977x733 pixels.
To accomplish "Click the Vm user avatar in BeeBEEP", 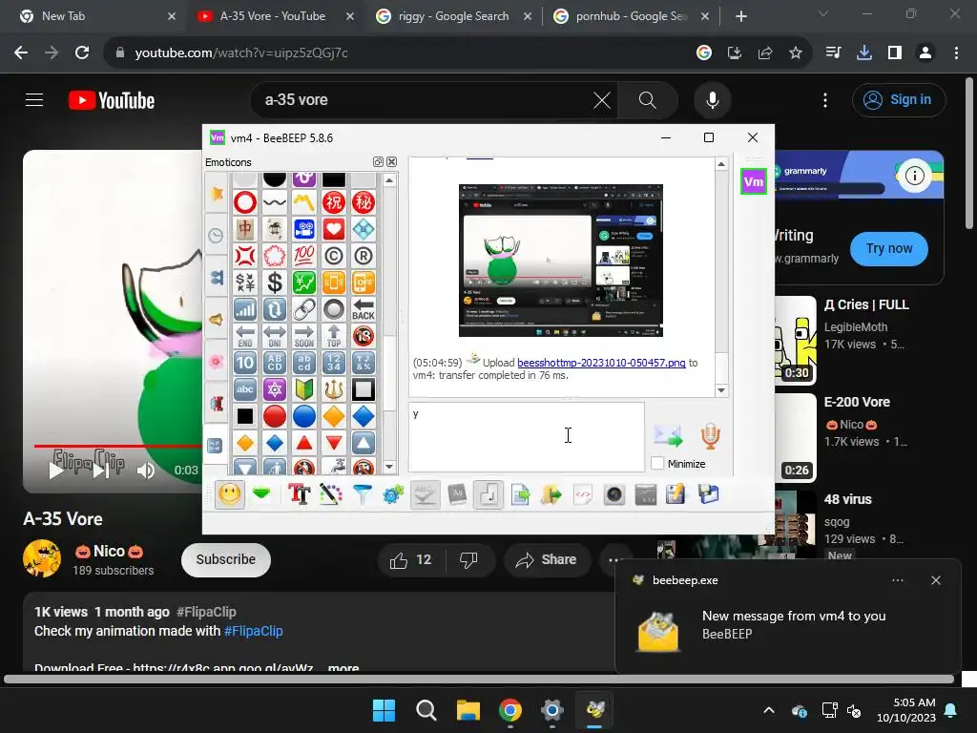I will (x=754, y=182).
